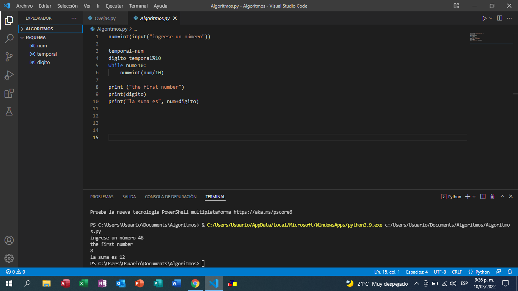Open the Search view in activity bar

click(x=9, y=38)
